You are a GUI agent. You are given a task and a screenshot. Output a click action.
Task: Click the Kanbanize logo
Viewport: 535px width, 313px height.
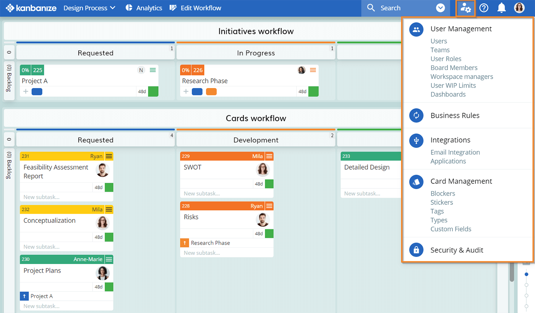coord(31,8)
